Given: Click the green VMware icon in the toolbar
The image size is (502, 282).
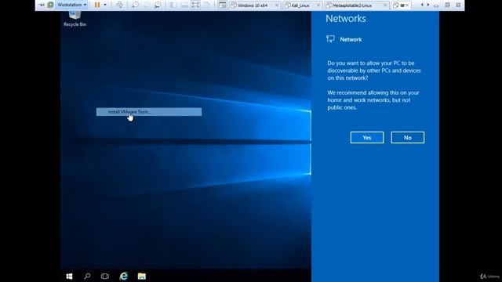Looking at the screenshot, I should tap(50, 5).
